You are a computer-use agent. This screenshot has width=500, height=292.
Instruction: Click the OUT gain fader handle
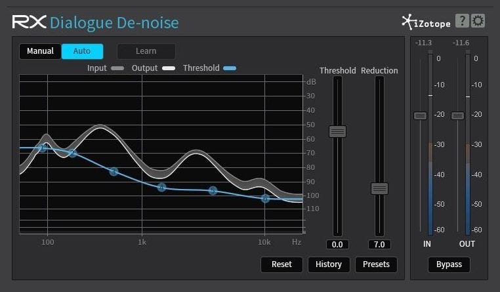click(x=457, y=115)
